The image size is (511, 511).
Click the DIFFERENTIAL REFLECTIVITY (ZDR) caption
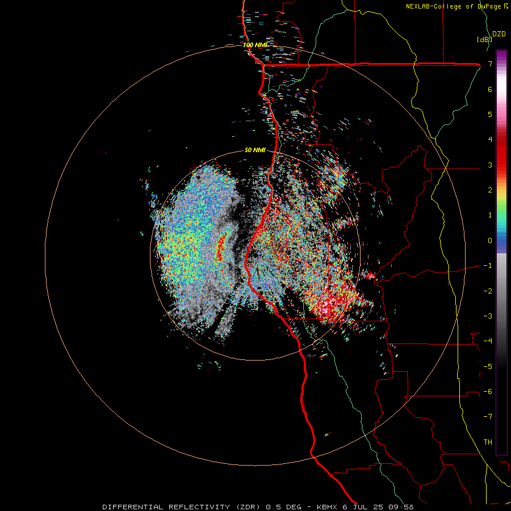coord(182,507)
